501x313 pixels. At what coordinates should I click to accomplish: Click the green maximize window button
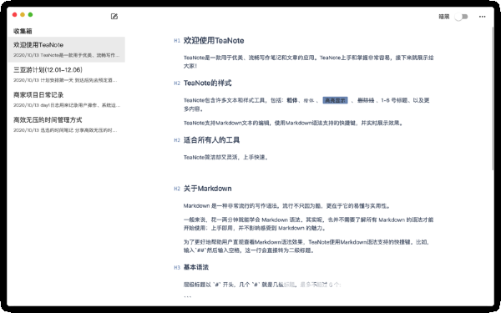[x=30, y=14]
